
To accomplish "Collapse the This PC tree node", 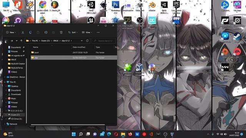I will click(5, 82).
